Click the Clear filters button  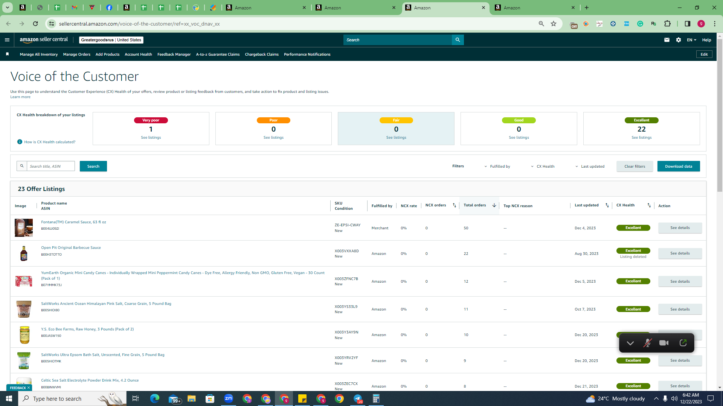click(x=635, y=166)
